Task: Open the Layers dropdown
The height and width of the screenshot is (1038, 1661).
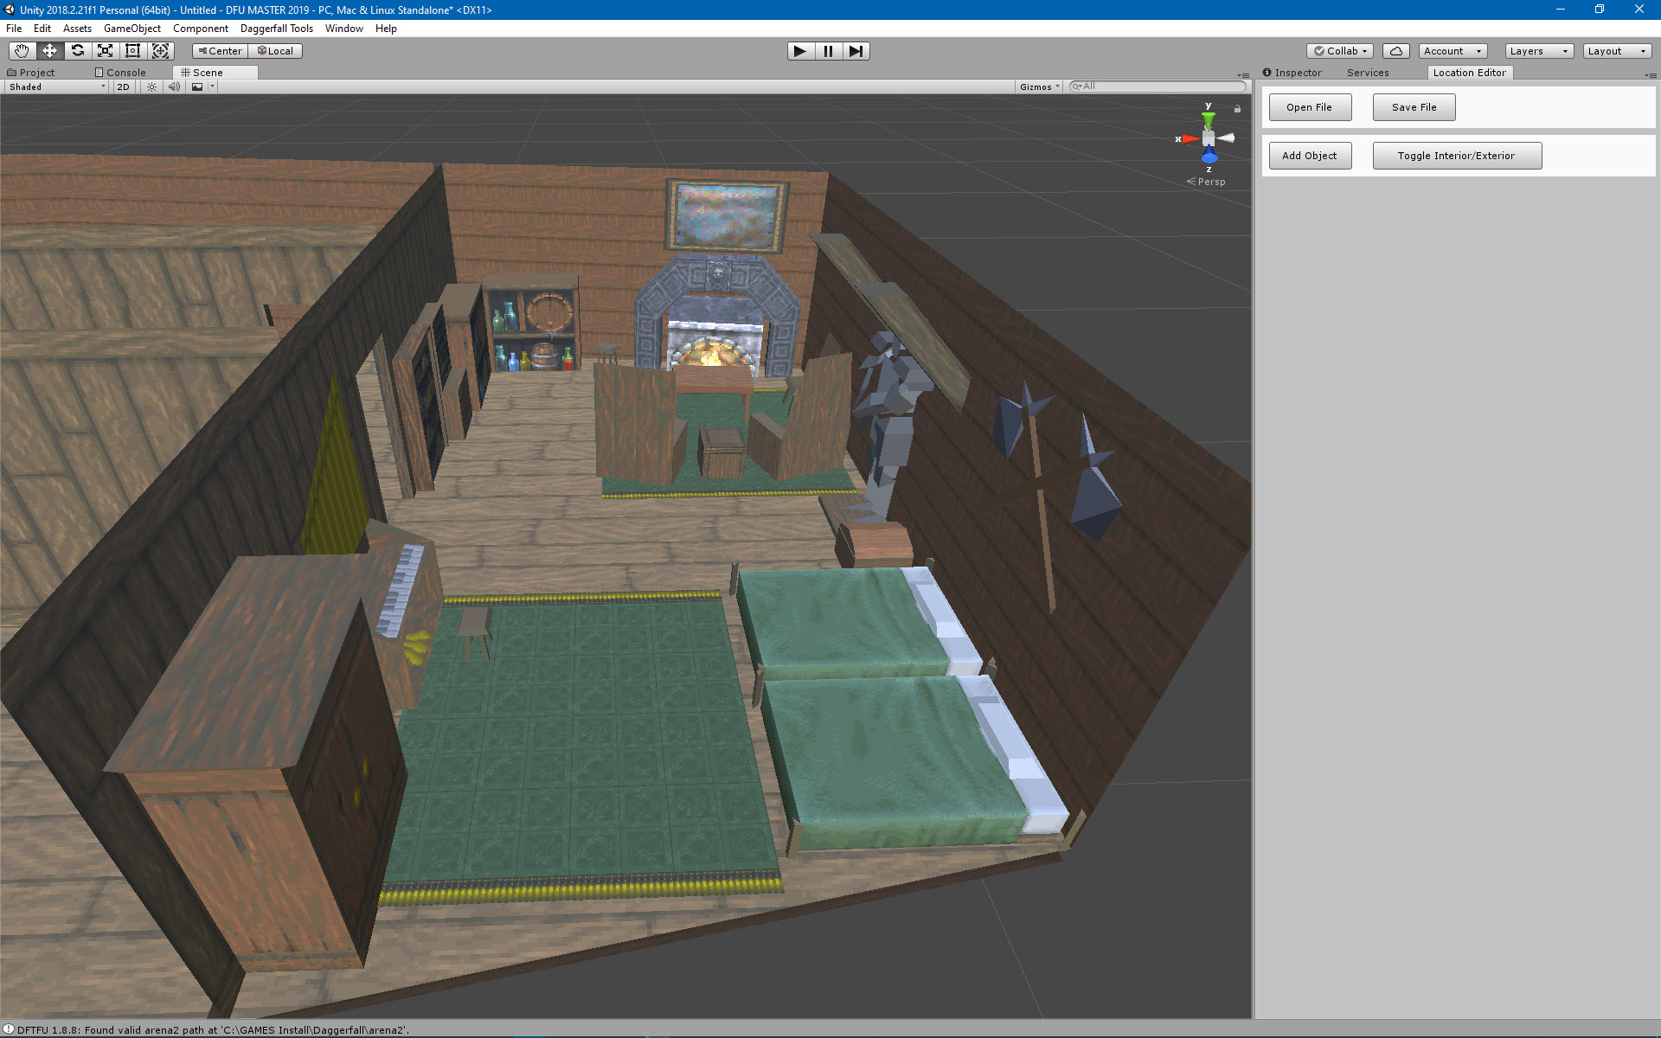Action: click(1539, 51)
